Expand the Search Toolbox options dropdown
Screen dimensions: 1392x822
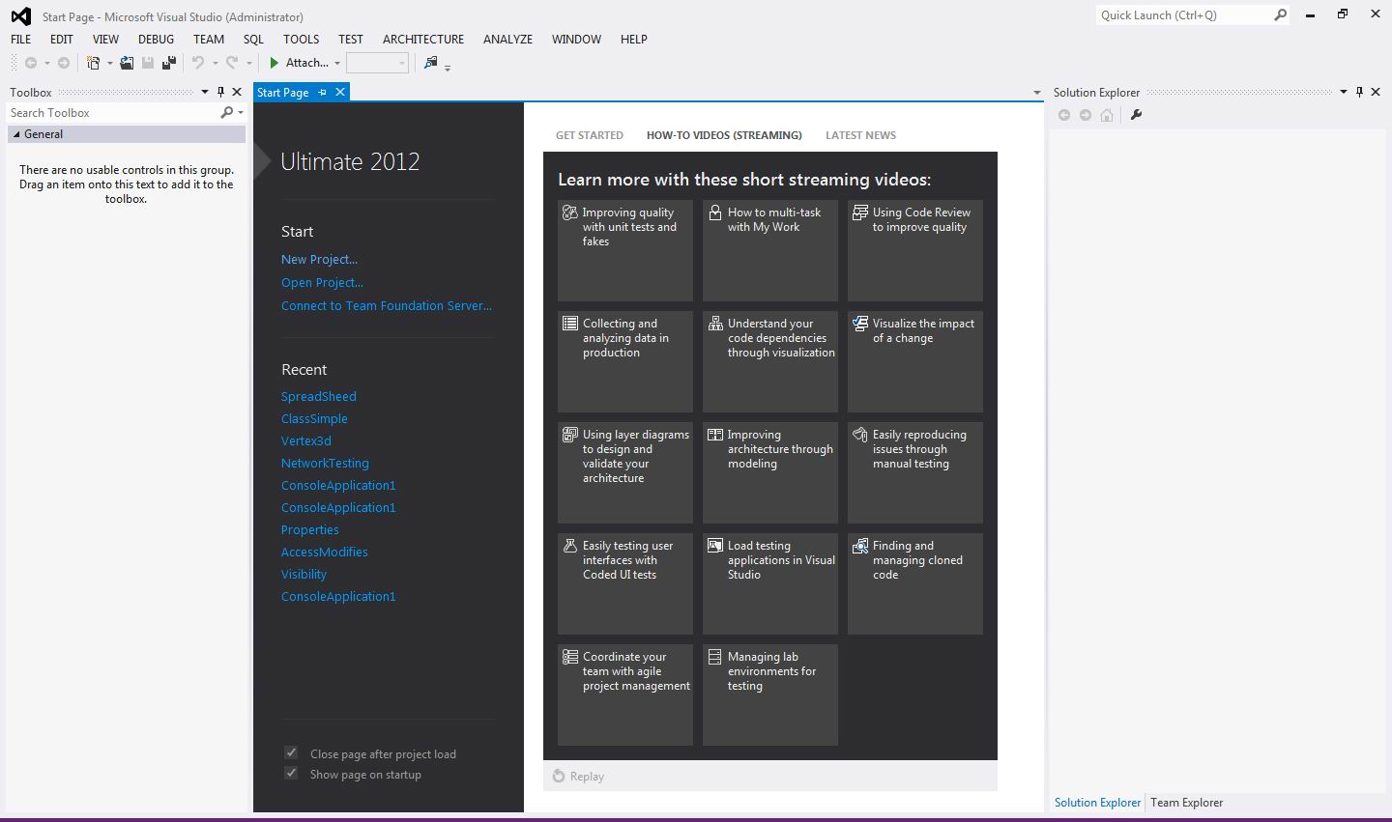(240, 113)
